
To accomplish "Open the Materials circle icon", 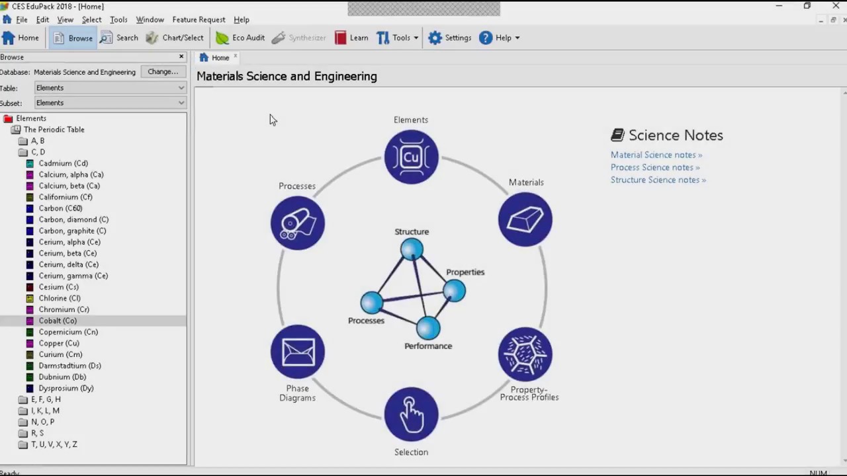I will [x=525, y=219].
